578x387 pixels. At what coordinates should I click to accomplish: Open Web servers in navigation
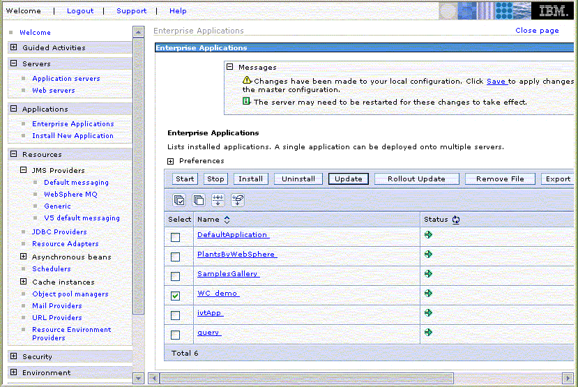(54, 91)
